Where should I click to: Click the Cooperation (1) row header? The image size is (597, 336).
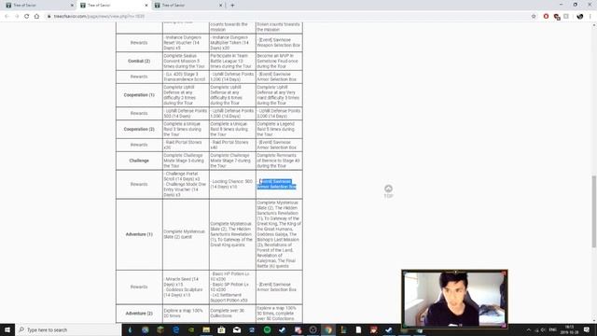(139, 95)
